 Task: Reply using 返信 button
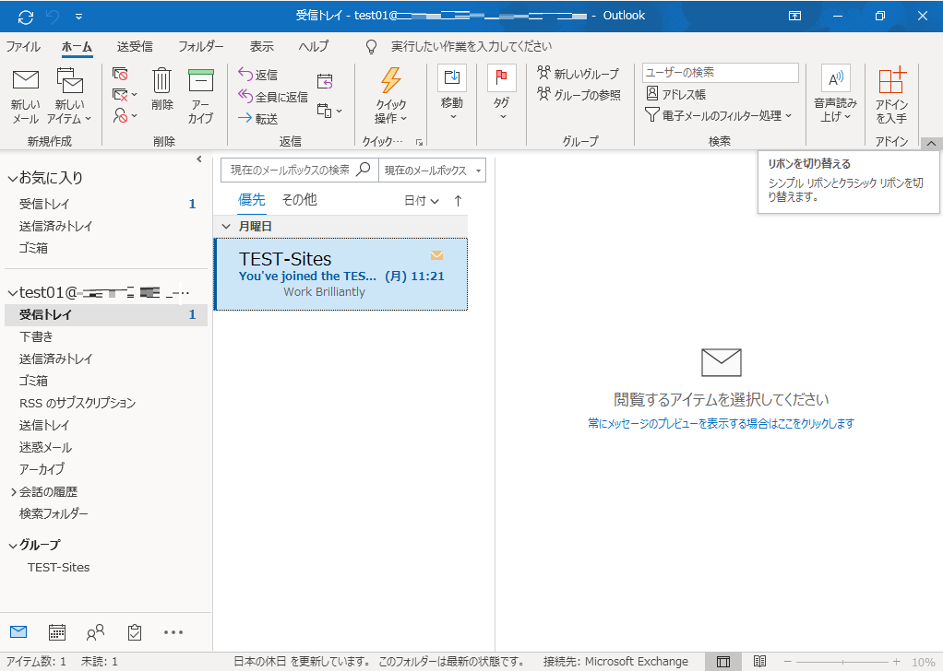[258, 75]
